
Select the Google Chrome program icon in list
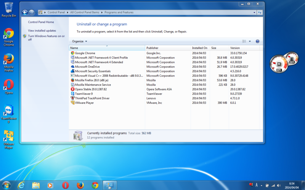(x=72, y=53)
